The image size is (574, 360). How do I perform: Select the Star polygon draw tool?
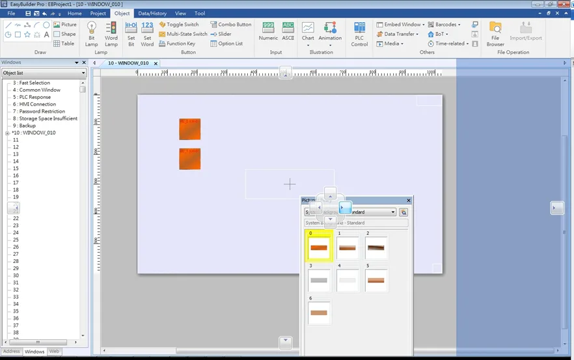[x=27, y=35]
